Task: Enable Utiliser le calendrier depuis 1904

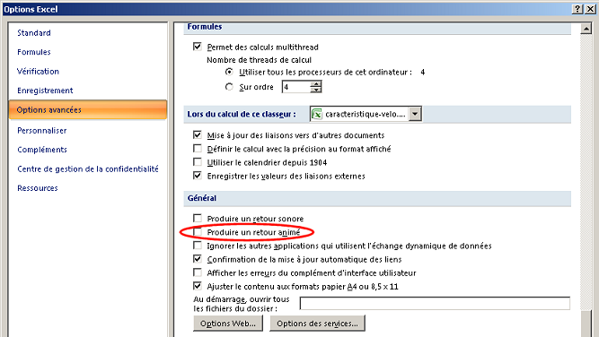Action: [x=198, y=162]
